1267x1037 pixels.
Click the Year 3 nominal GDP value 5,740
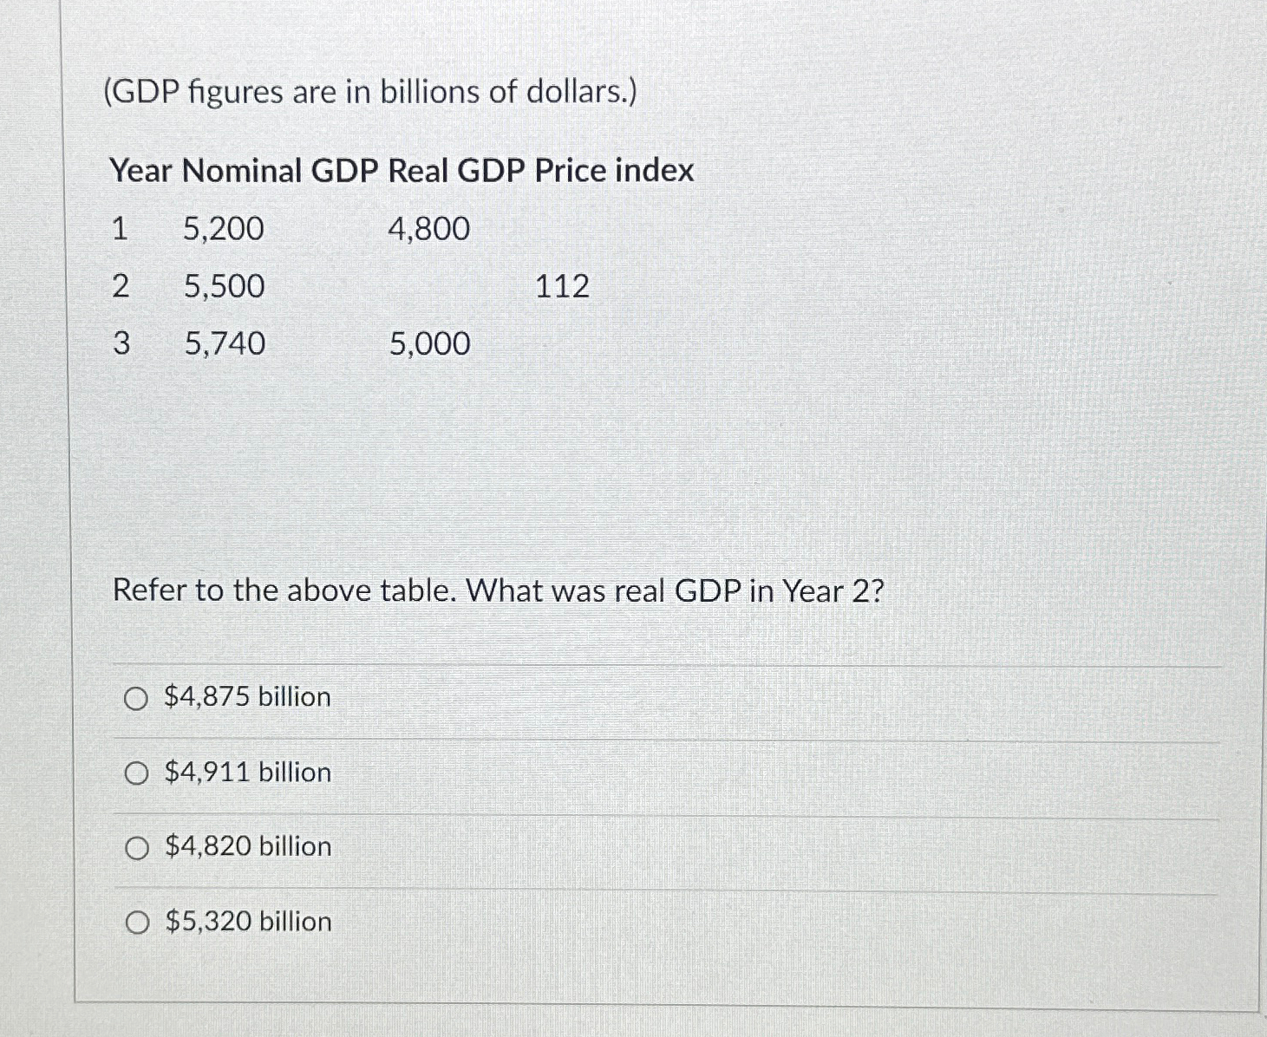223,344
